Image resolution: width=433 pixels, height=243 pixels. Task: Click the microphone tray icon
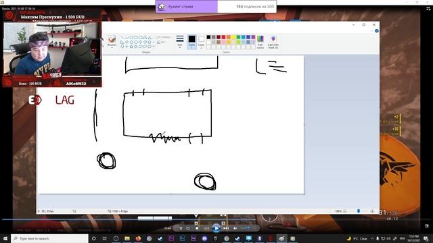point(378,238)
